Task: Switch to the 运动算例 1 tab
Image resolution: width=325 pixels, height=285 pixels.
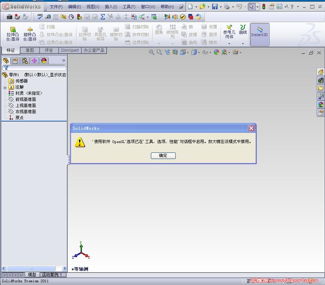Action: click(53, 275)
